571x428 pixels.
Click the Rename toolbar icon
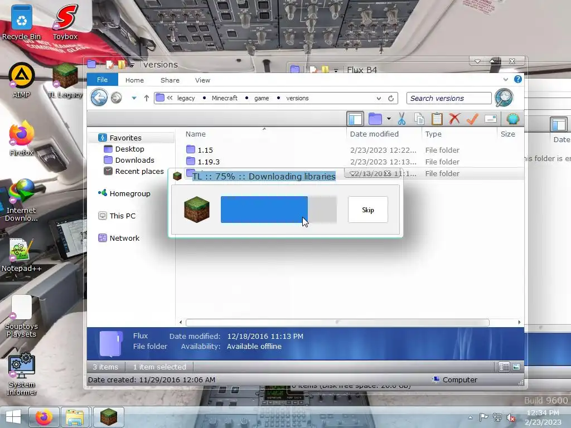coord(491,119)
